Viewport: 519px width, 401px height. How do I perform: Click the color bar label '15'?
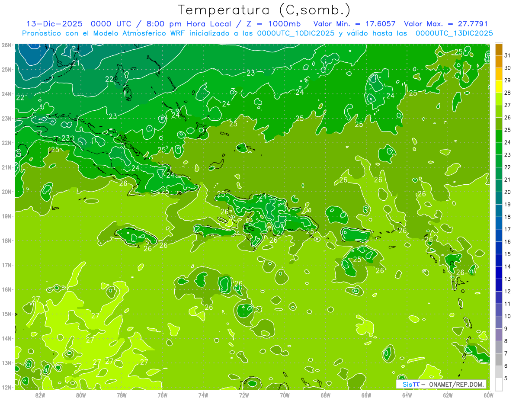508,254
